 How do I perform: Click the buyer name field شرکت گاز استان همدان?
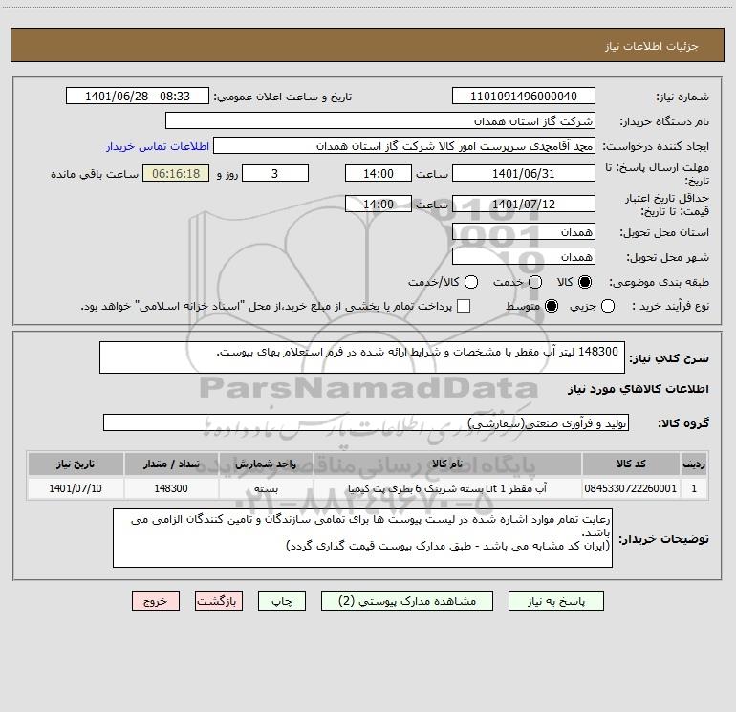pyautogui.click(x=380, y=120)
